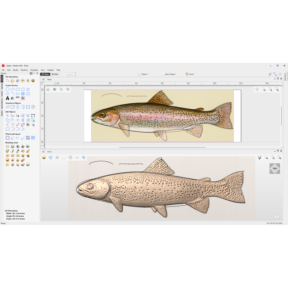
Task: Click the TOP view orientation cube
Action: (x=275, y=168)
